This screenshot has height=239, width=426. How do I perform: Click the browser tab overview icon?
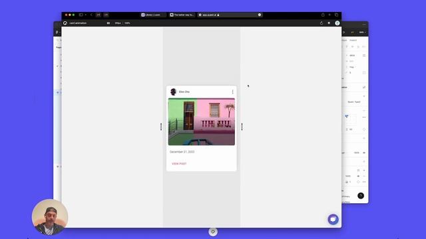336,15
